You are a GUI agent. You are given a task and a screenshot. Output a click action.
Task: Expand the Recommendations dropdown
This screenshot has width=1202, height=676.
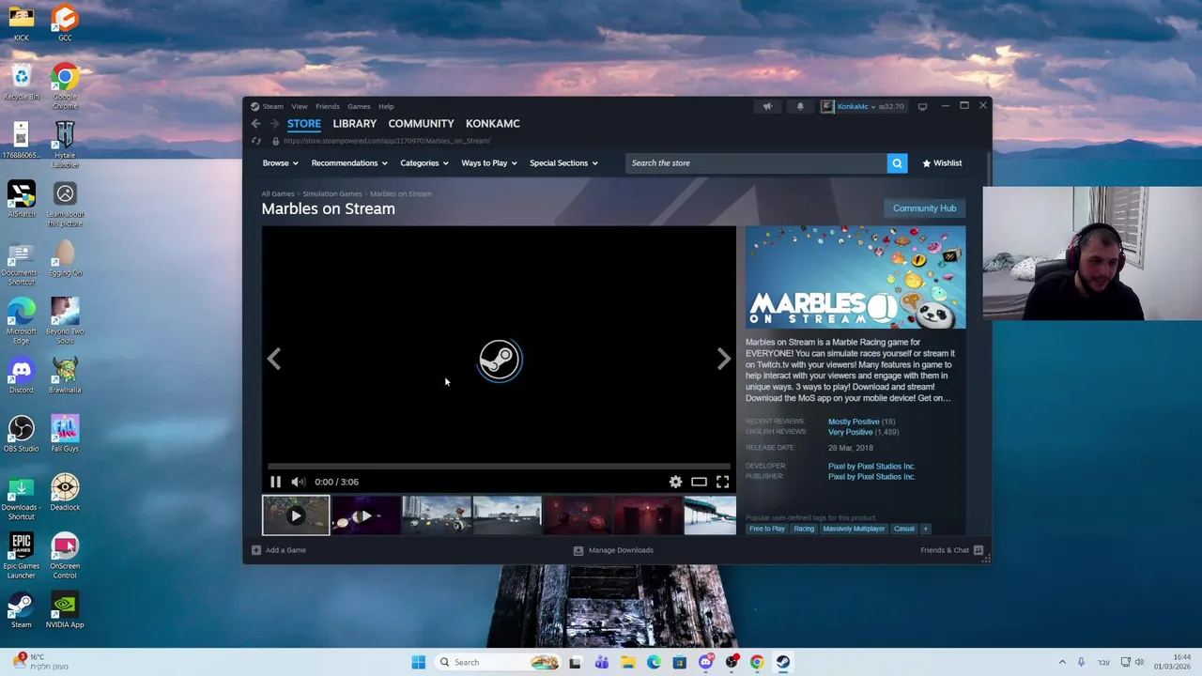point(349,163)
